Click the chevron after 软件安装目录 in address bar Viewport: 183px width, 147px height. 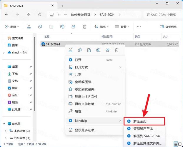[95, 15]
